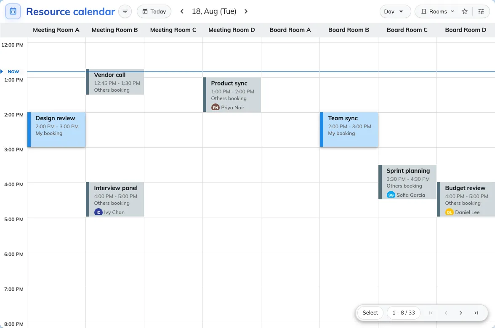Click the Resource calendar app icon
Viewport: 495px width, 328px height.
tap(13, 11)
